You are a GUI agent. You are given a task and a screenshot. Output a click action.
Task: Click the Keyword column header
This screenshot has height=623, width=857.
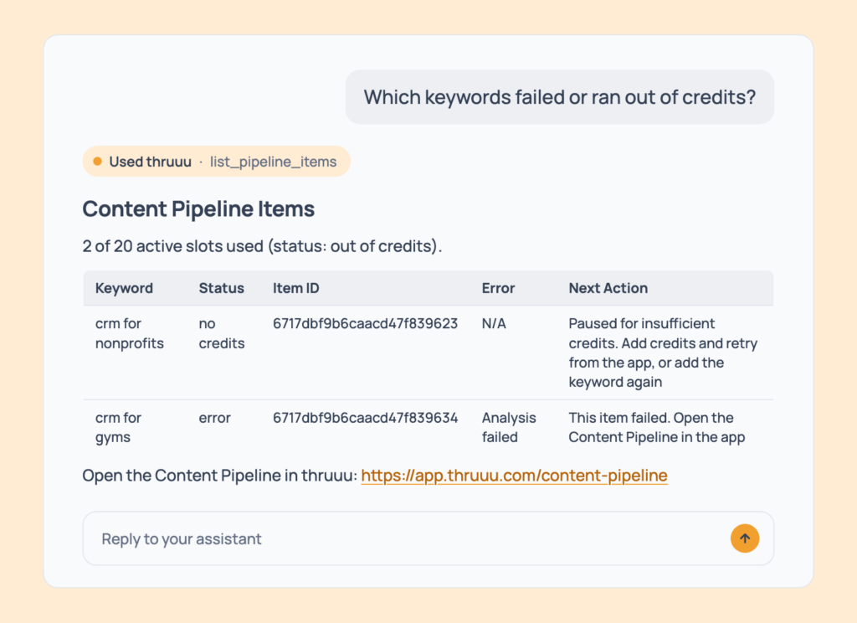tap(124, 288)
